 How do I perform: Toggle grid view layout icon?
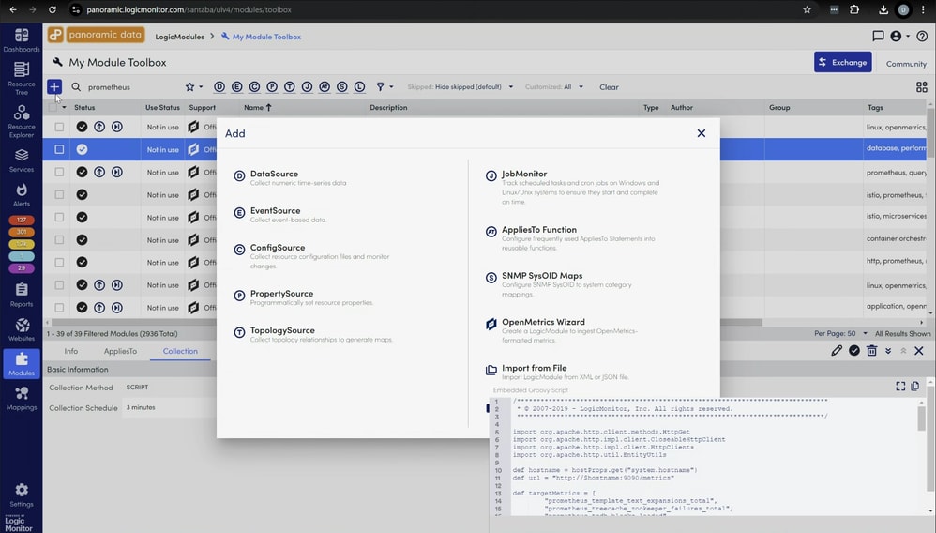pos(922,87)
